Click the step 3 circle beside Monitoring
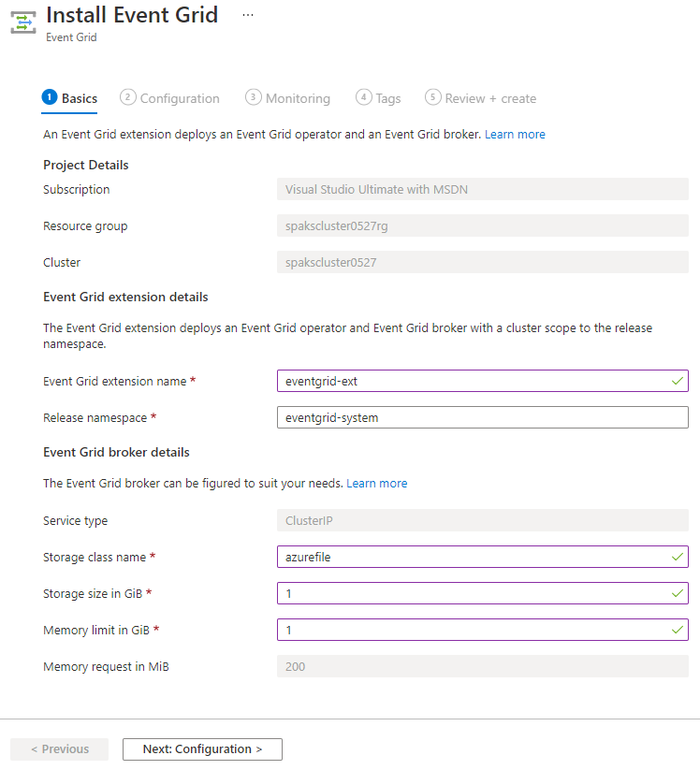The width and height of the screenshot is (700, 770). 252,97
